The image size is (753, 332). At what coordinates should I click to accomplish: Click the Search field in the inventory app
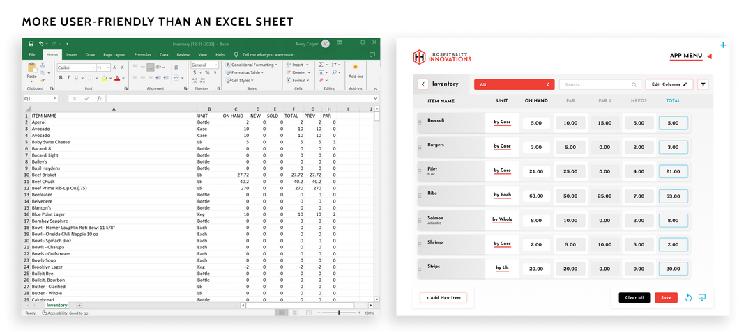[600, 84]
